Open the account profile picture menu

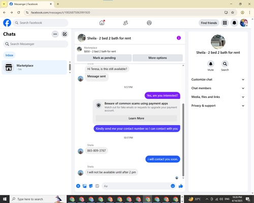coord(244,23)
